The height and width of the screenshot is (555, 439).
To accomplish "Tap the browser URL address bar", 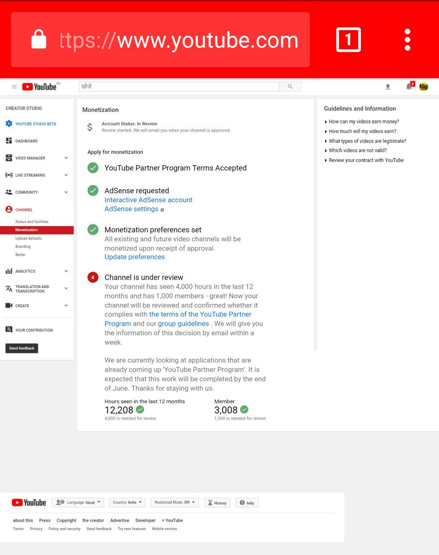I will click(x=160, y=40).
